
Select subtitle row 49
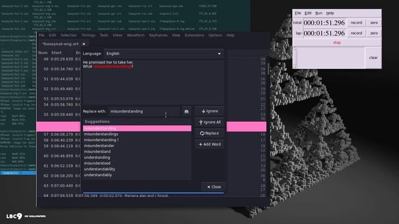(59, 59)
